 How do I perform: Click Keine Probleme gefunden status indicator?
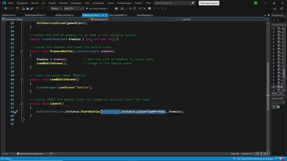pos(30,154)
